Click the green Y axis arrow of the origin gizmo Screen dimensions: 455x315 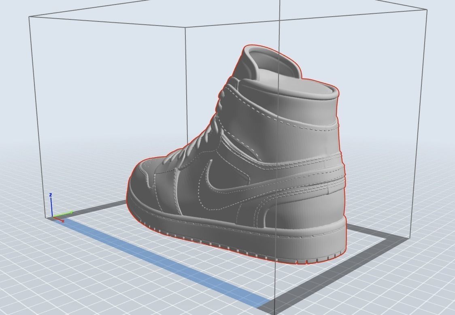click(x=63, y=214)
